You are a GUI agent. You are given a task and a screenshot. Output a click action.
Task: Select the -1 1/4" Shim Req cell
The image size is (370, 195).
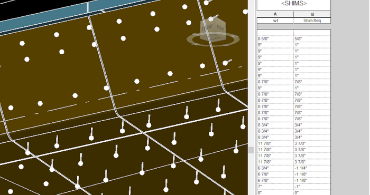(312, 168)
